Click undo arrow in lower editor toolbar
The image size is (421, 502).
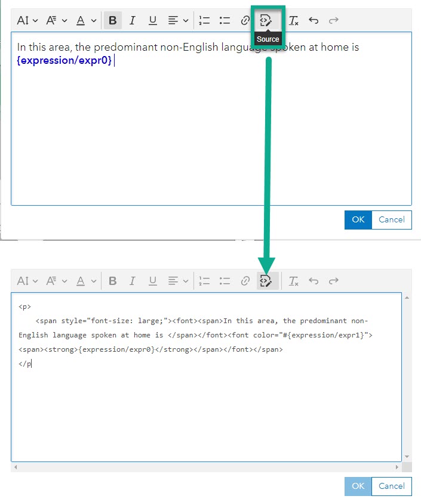[314, 281]
